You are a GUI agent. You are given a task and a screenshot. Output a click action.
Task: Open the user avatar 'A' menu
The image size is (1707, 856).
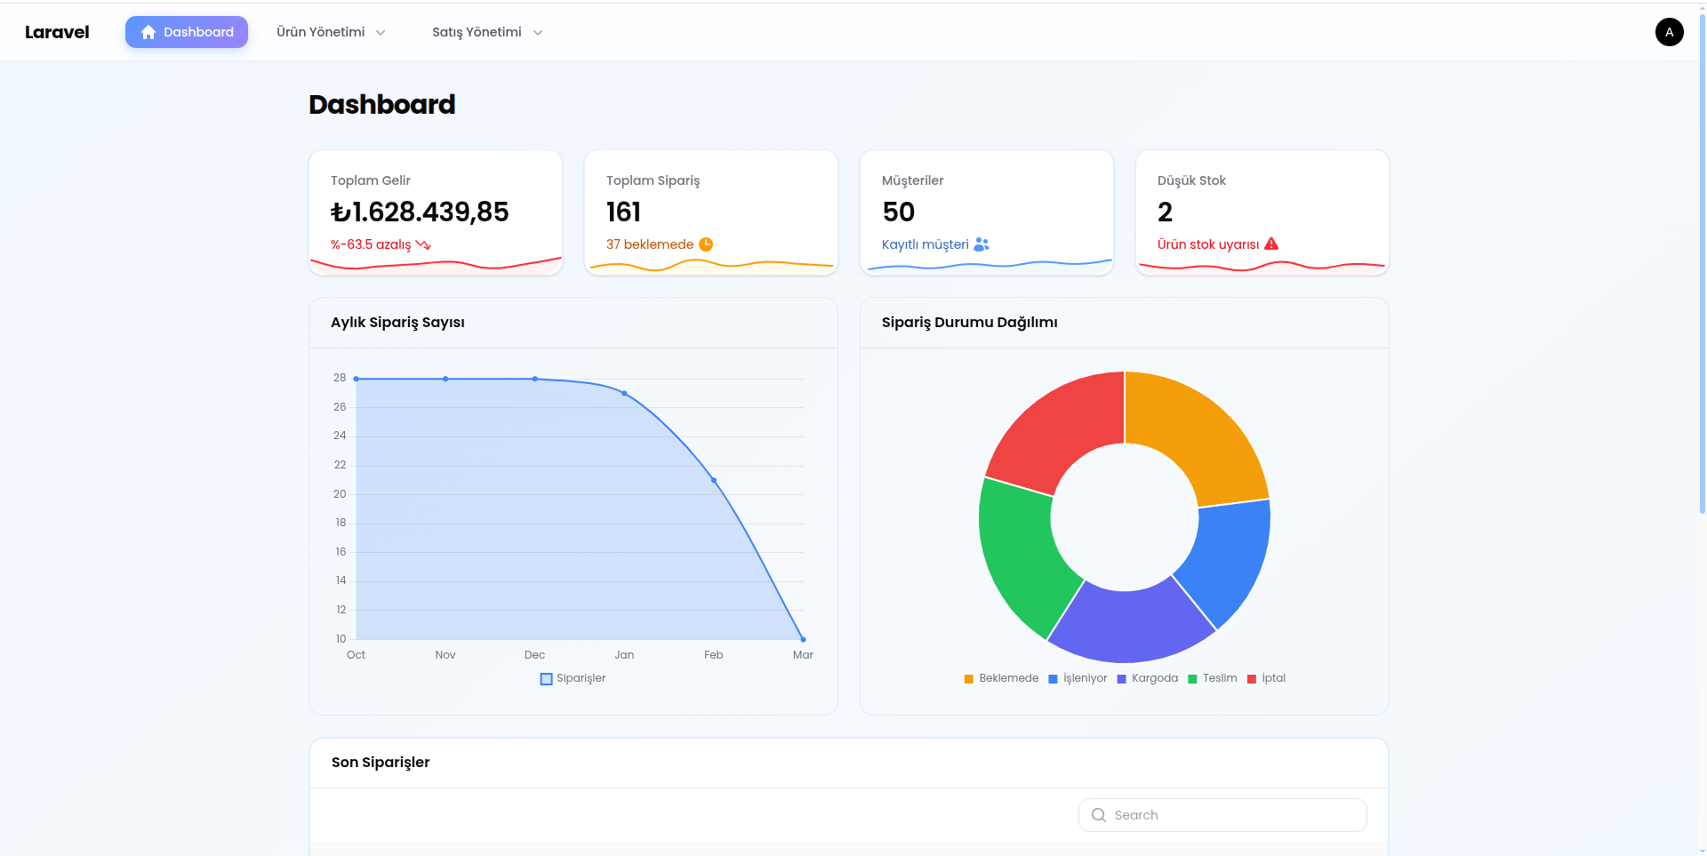[x=1669, y=32]
